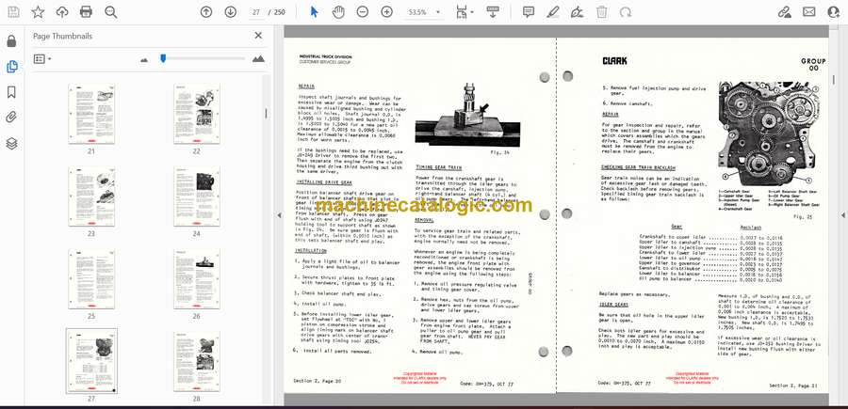Share a link to the file
The image size is (848, 409).
(x=785, y=12)
